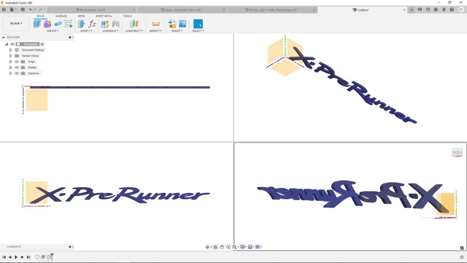Viewport: 467px width, 263px height.
Task: Select the Insert Canvas image tool
Action: [x=182, y=24]
